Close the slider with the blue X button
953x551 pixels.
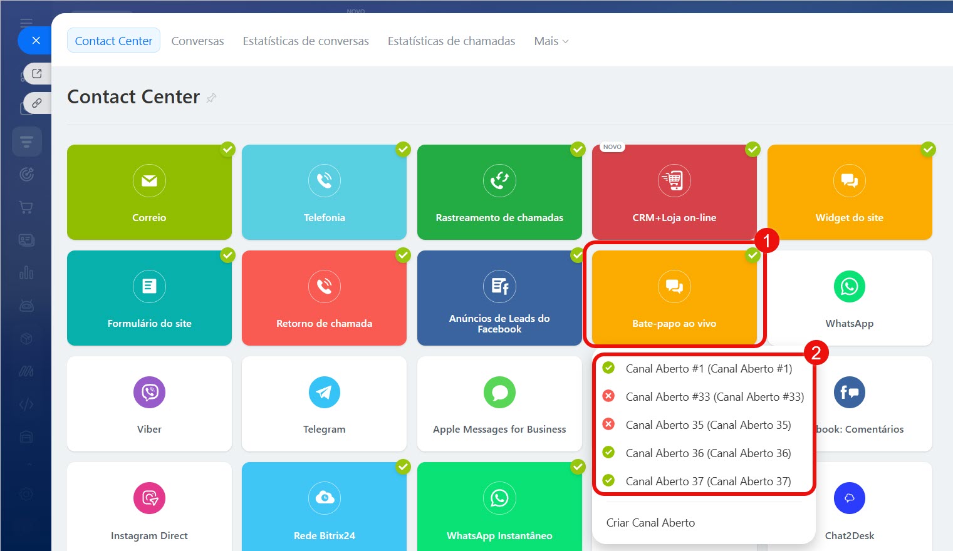click(x=36, y=41)
